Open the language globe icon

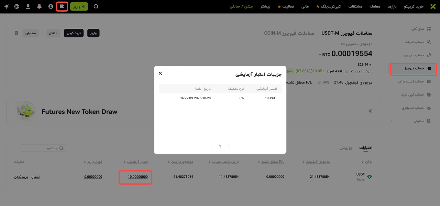click(17, 7)
